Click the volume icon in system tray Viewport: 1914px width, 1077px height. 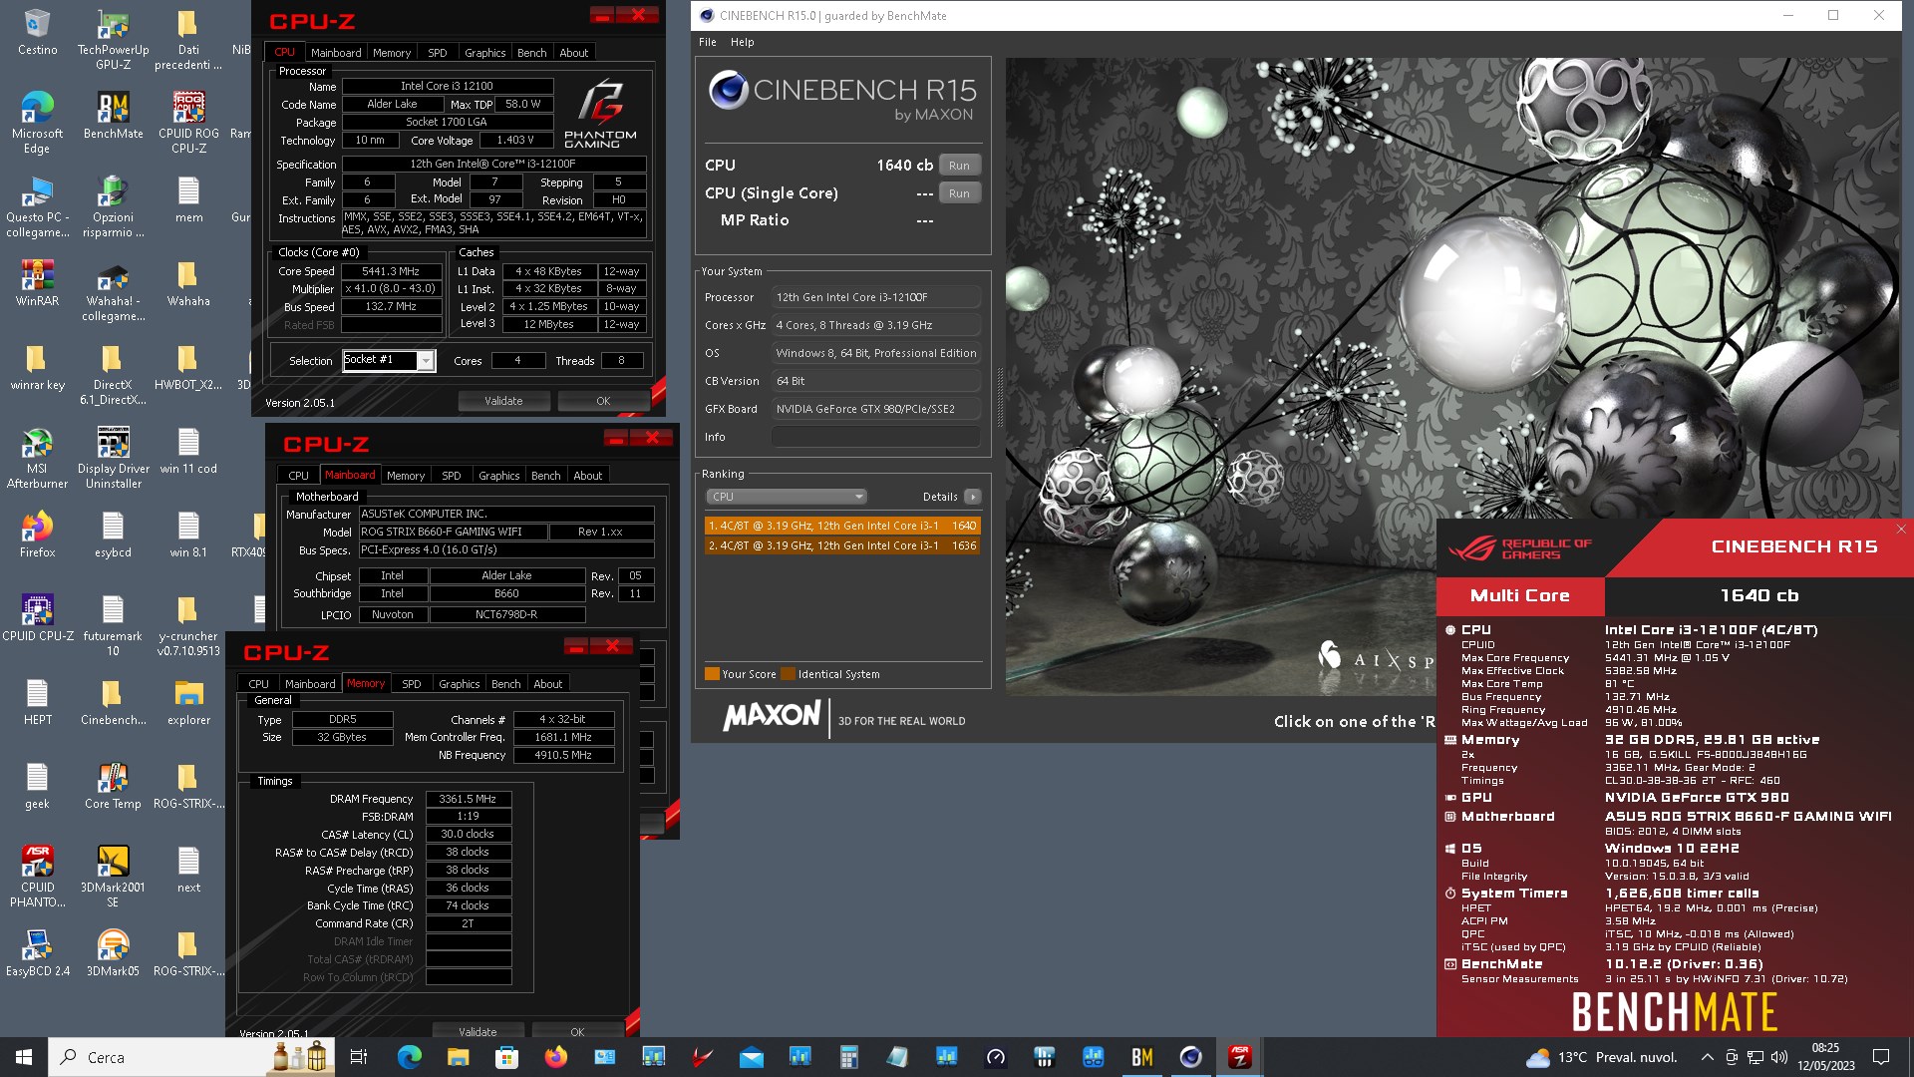(x=1778, y=1057)
